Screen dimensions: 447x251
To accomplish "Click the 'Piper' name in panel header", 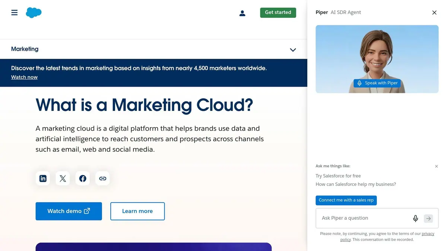I will [322, 12].
